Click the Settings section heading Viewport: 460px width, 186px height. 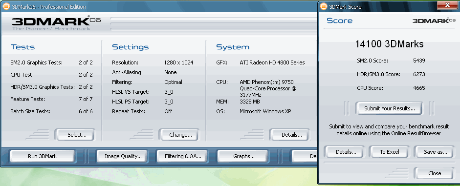point(130,47)
